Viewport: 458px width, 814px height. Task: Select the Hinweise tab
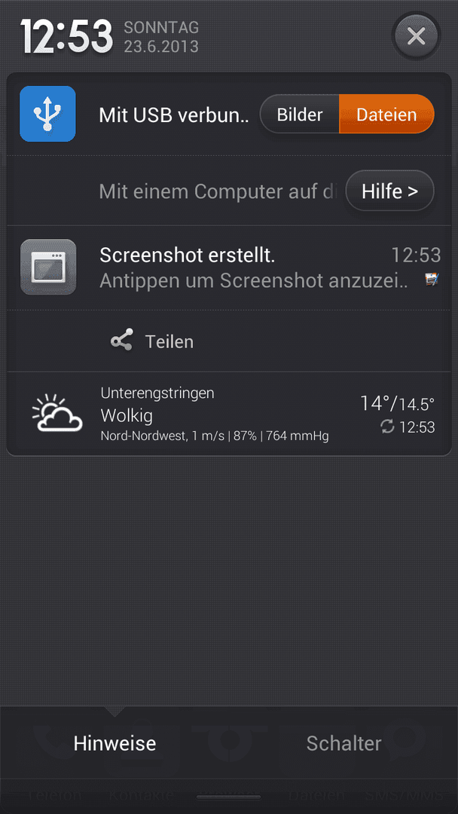[x=114, y=743]
